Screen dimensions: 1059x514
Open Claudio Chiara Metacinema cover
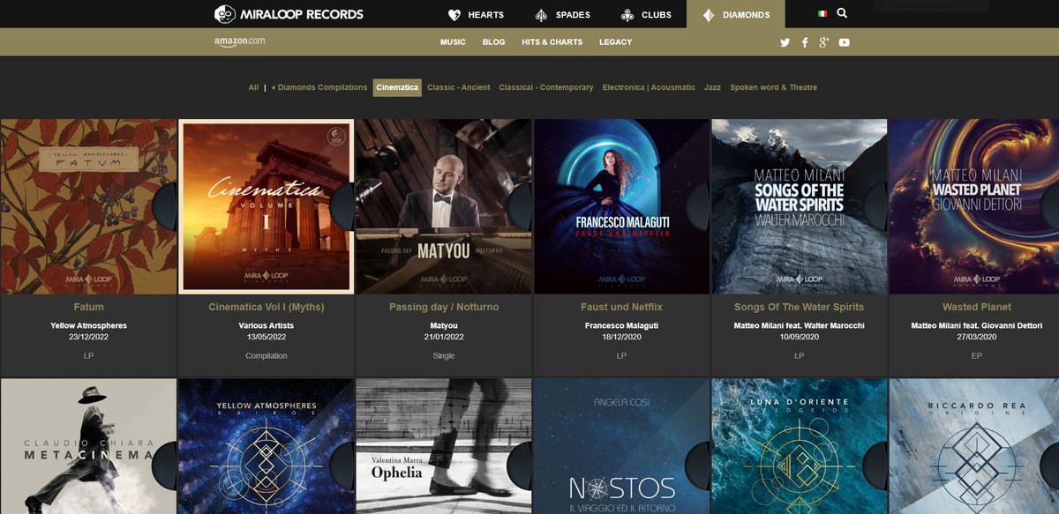(88, 446)
